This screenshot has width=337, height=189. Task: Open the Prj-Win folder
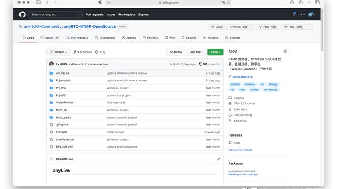click(x=61, y=88)
